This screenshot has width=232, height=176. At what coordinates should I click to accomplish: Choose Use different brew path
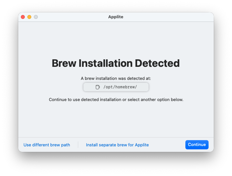(x=47, y=145)
